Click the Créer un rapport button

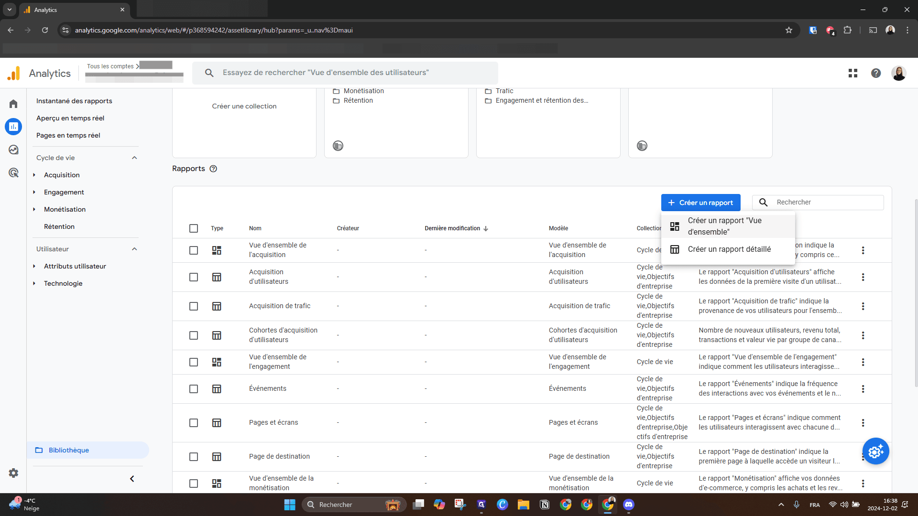(700, 203)
